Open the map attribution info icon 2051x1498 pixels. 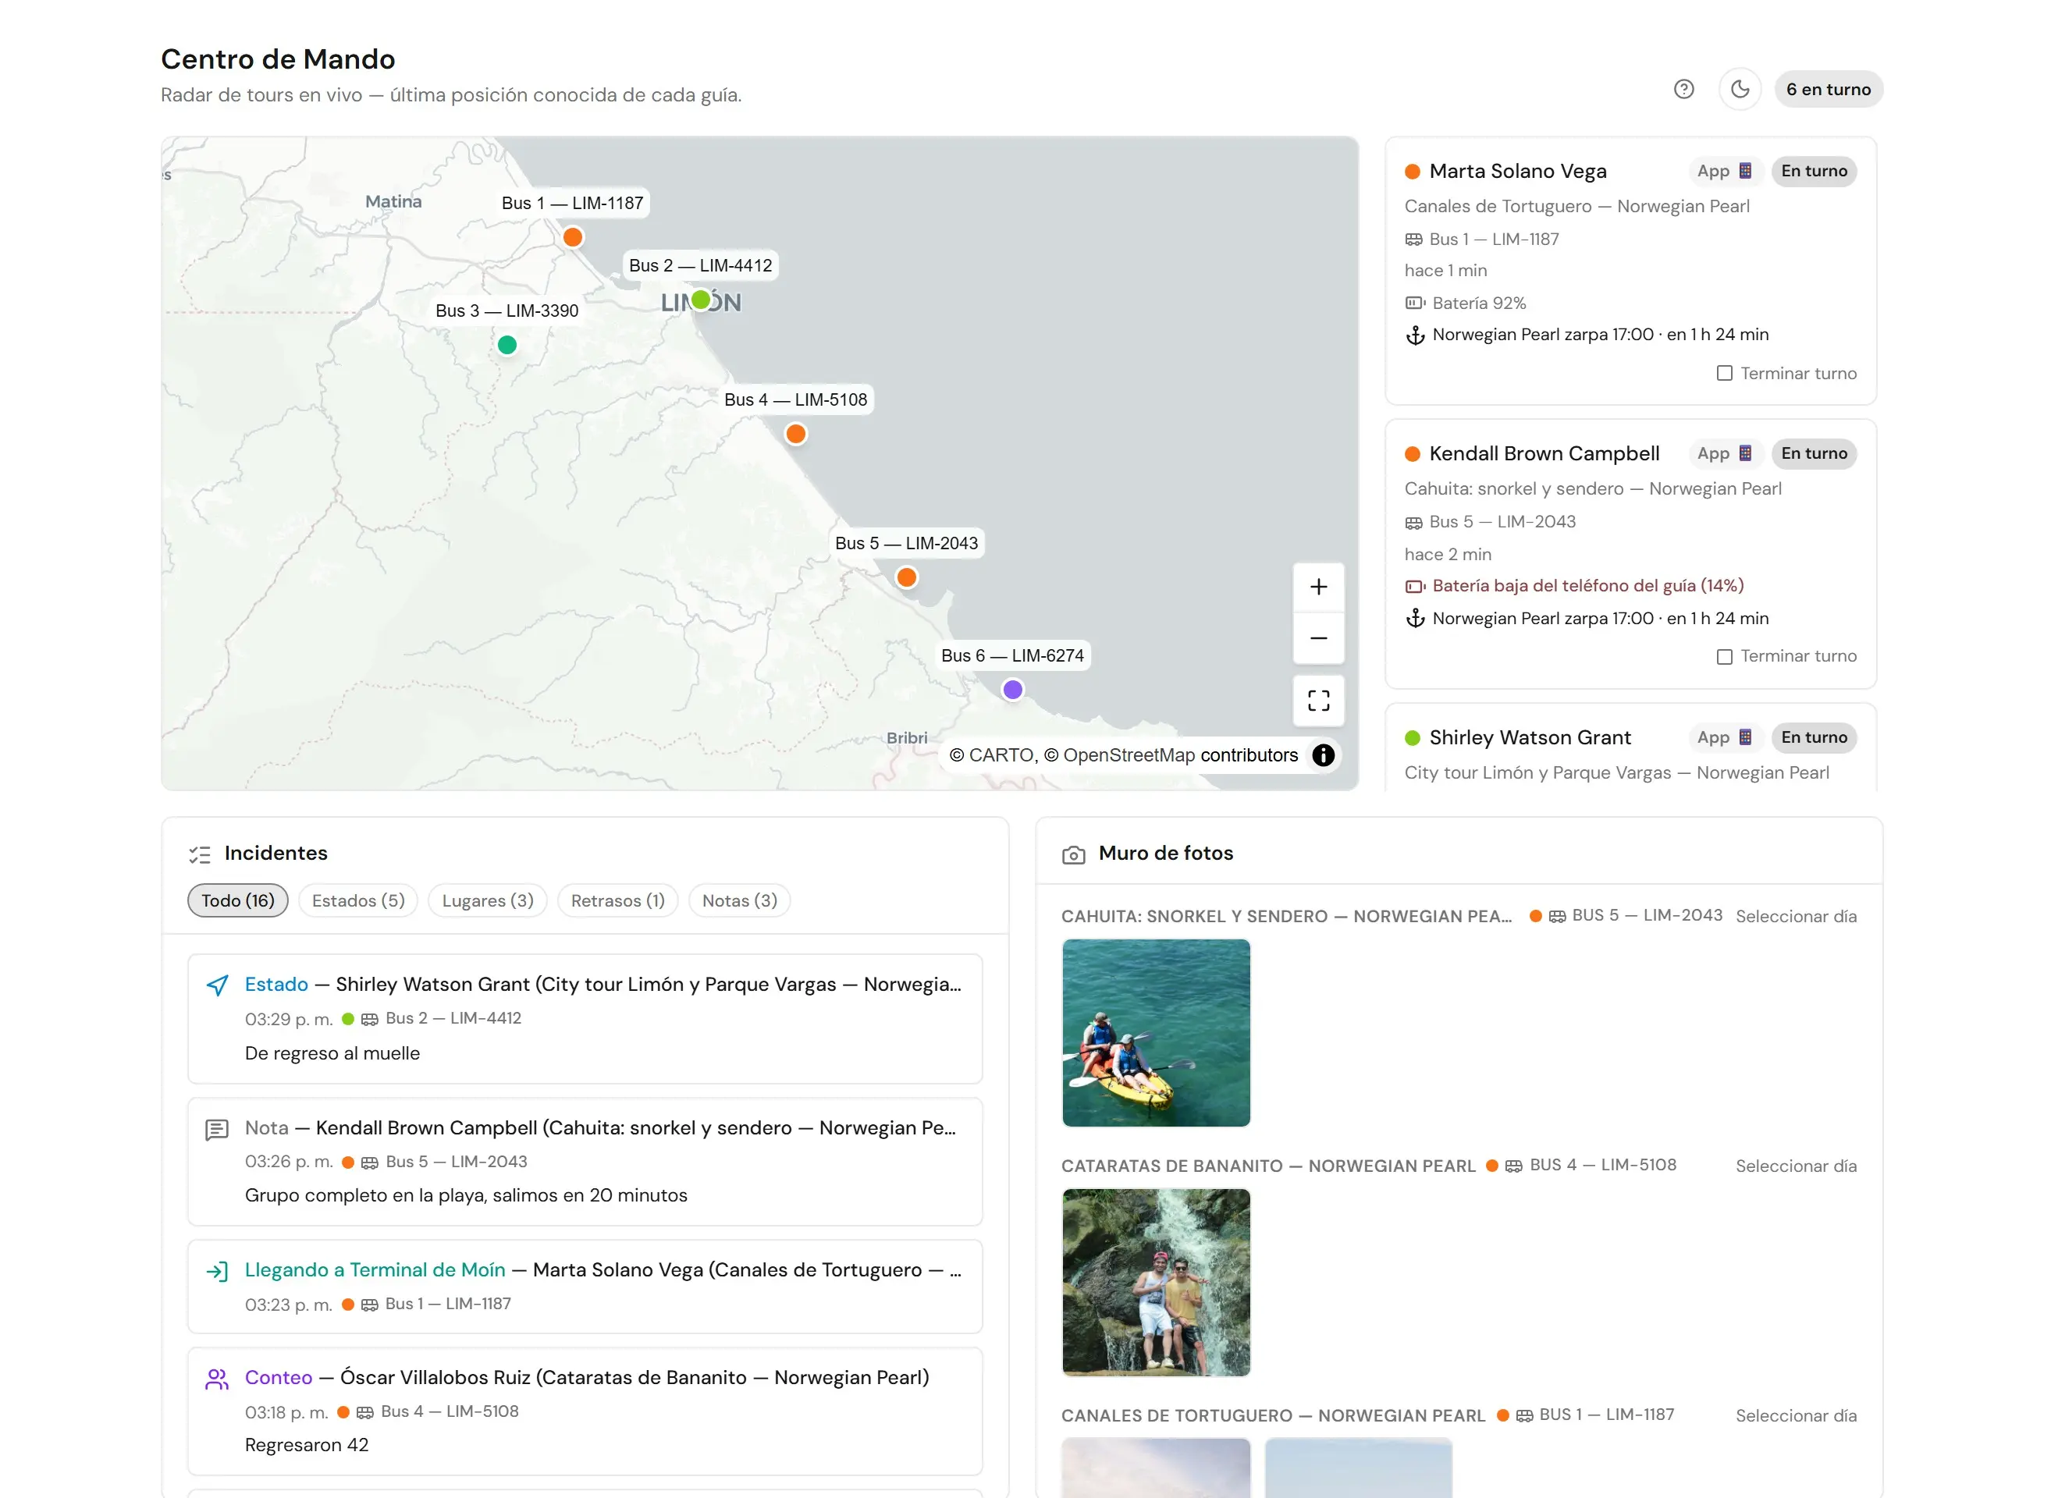click(1323, 754)
